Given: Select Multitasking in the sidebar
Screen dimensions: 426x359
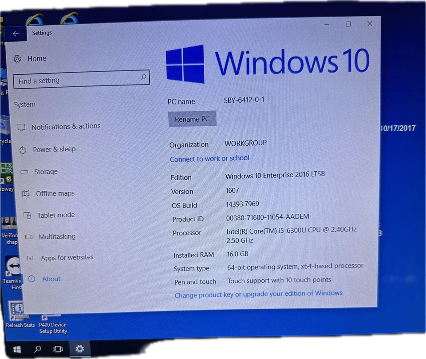Looking at the screenshot, I should point(57,236).
